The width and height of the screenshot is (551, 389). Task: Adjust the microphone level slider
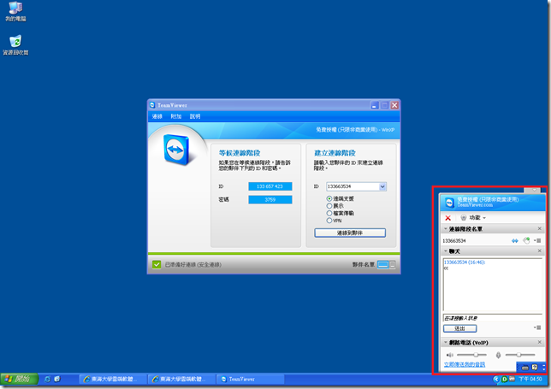coord(520,355)
